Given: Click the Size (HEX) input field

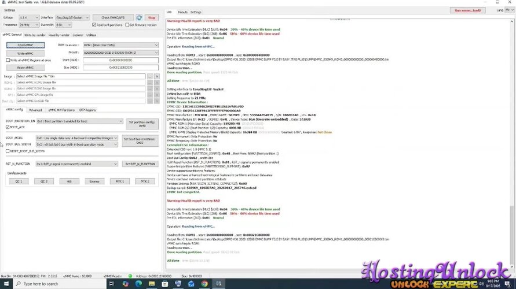Looking at the screenshot, I should 121,67.
